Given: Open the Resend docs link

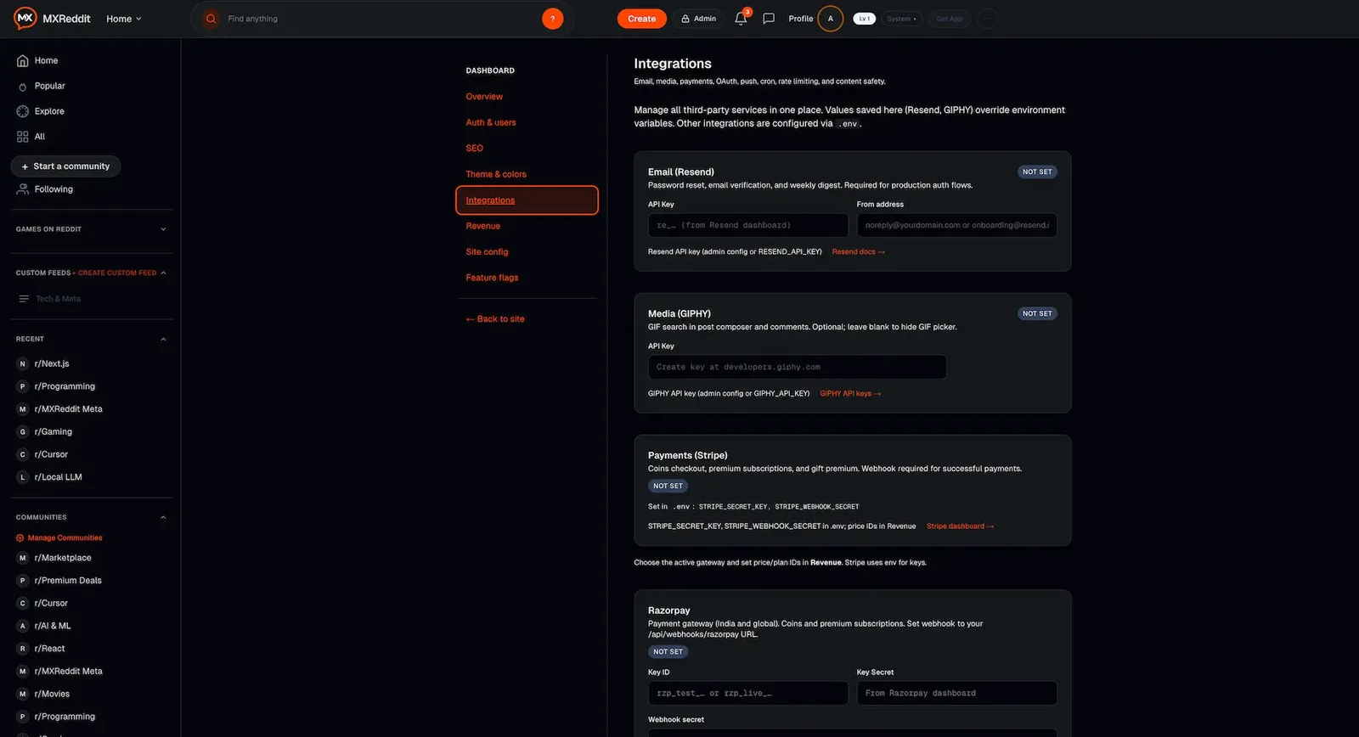Looking at the screenshot, I should click(859, 252).
